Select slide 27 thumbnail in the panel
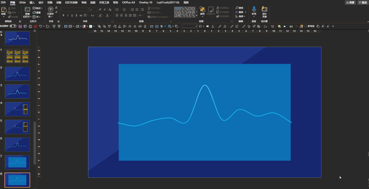Image resolution: width=369 pixels, height=189 pixels. 17,162
